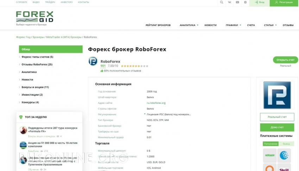
Task: Click the green Открыть счет button
Action: 285,60
